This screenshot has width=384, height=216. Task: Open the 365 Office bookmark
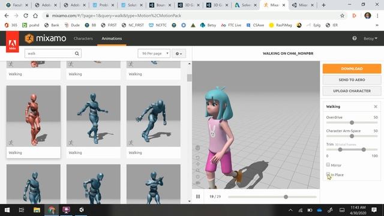(x=11, y=25)
